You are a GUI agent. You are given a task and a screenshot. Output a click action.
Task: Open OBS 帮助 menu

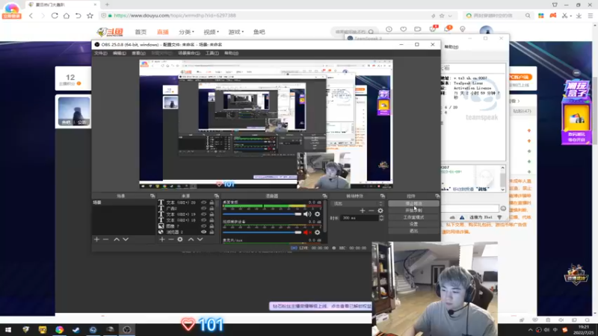point(231,53)
